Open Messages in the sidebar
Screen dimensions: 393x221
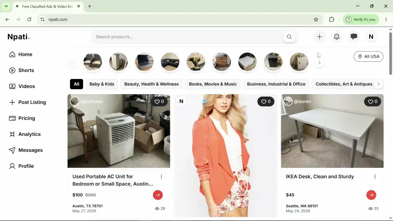(25, 150)
